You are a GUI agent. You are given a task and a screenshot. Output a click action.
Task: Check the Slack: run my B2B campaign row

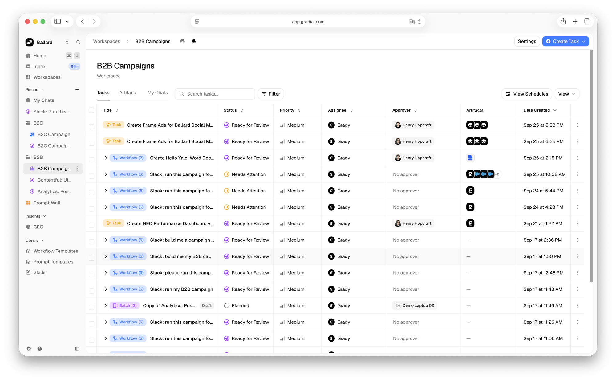tap(91, 291)
